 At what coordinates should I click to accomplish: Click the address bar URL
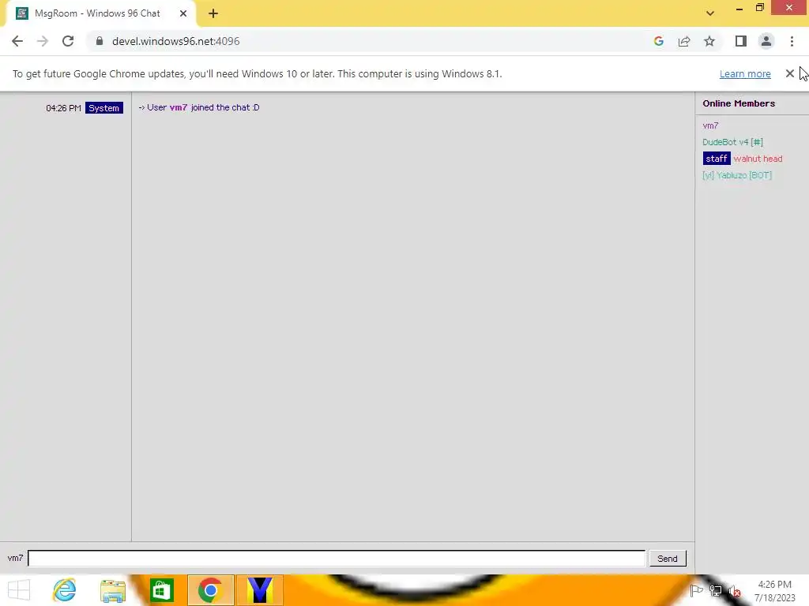[x=176, y=41]
